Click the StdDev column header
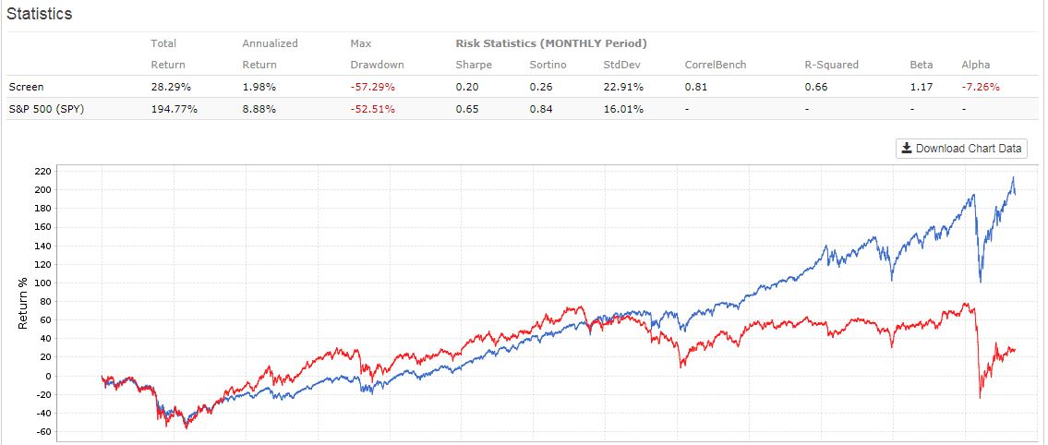Viewport: 1048px width, 445px height. coord(621,65)
